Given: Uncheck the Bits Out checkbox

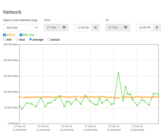Looking at the screenshot, I should point(21,35).
